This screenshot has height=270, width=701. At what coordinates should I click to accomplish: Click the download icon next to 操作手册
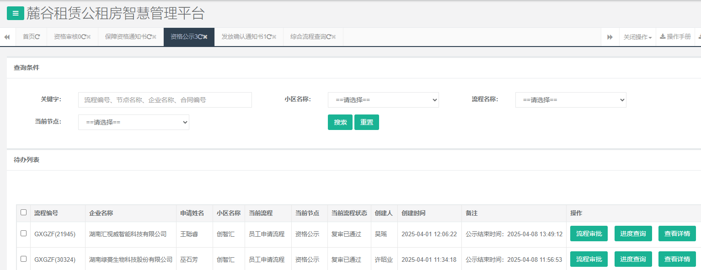tap(663, 37)
